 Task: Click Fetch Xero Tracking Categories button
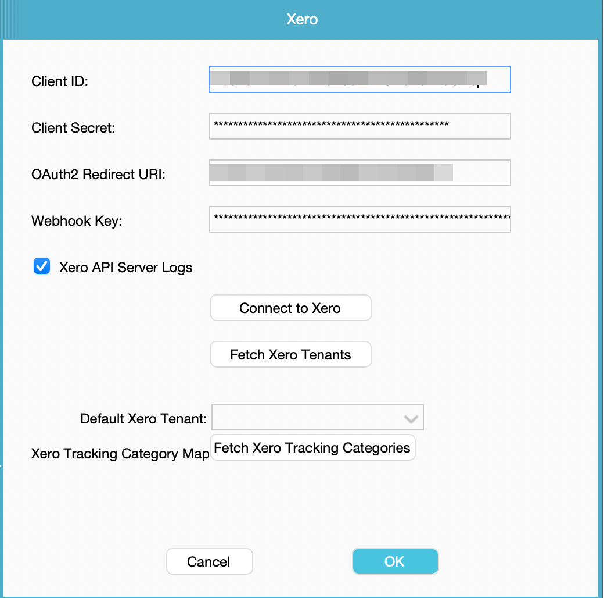coord(313,447)
